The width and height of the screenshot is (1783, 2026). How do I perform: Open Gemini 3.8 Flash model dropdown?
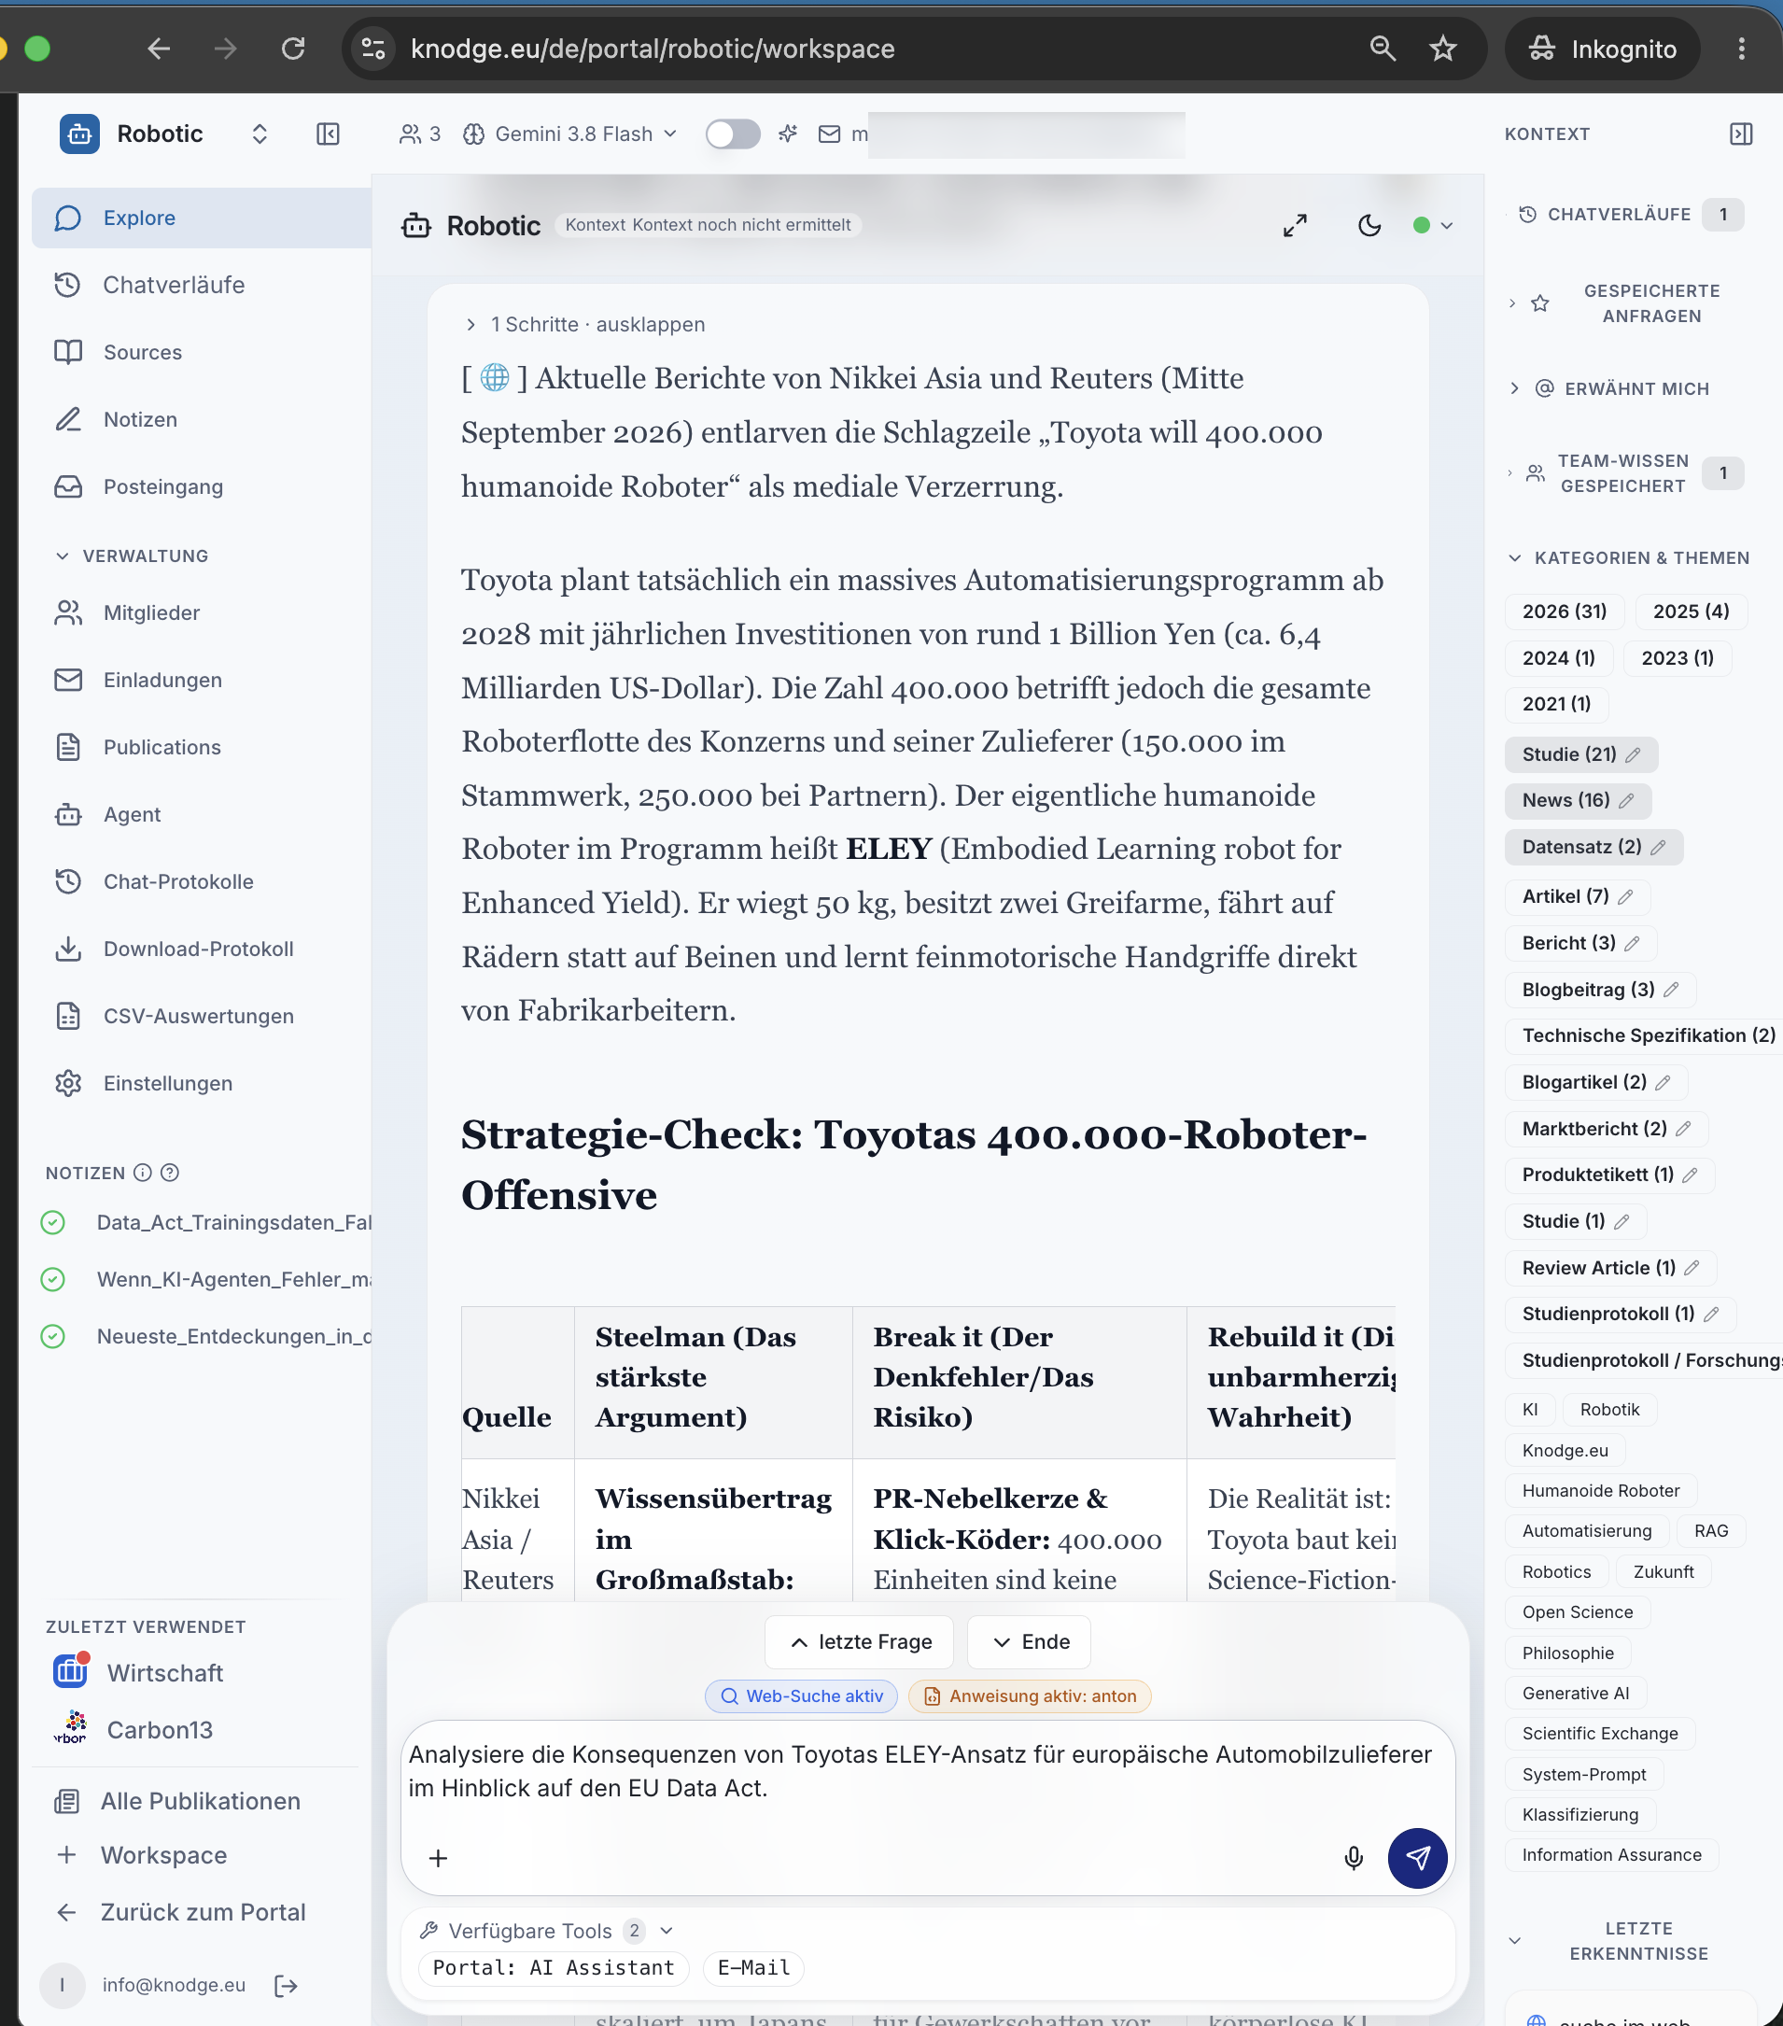pos(571,134)
